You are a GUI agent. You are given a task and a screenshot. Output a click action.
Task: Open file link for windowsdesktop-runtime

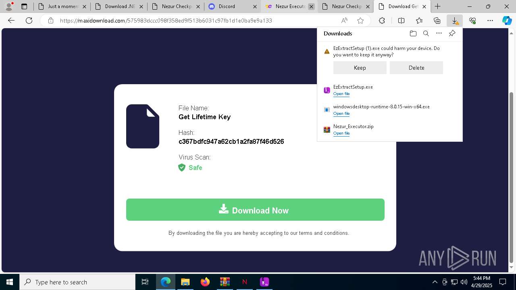coord(341,114)
